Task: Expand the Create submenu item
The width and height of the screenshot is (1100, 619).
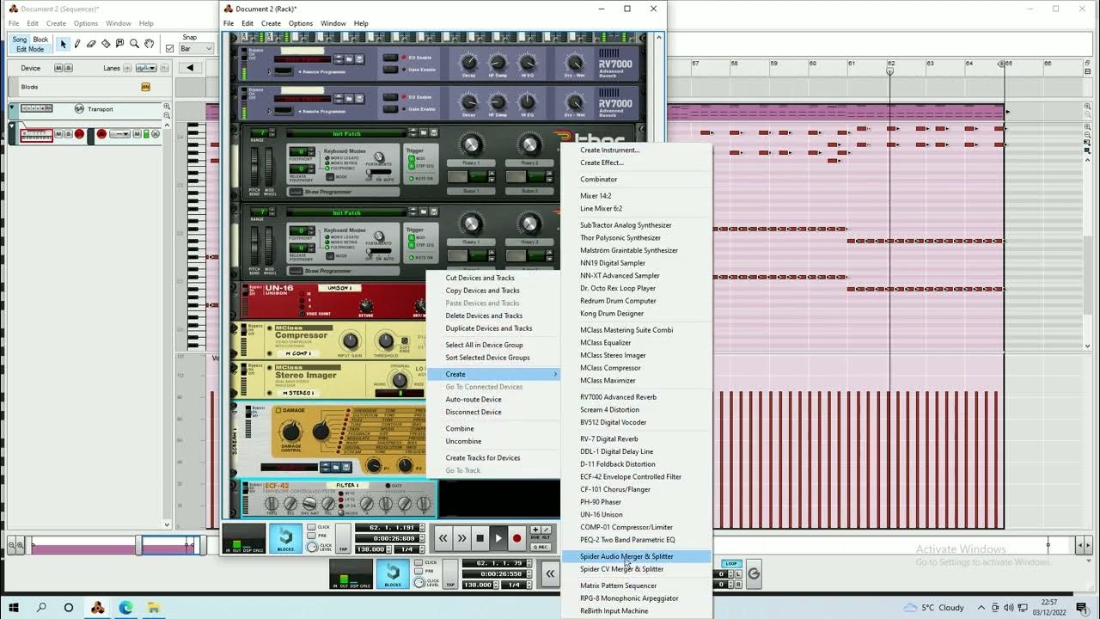Action: [492, 374]
